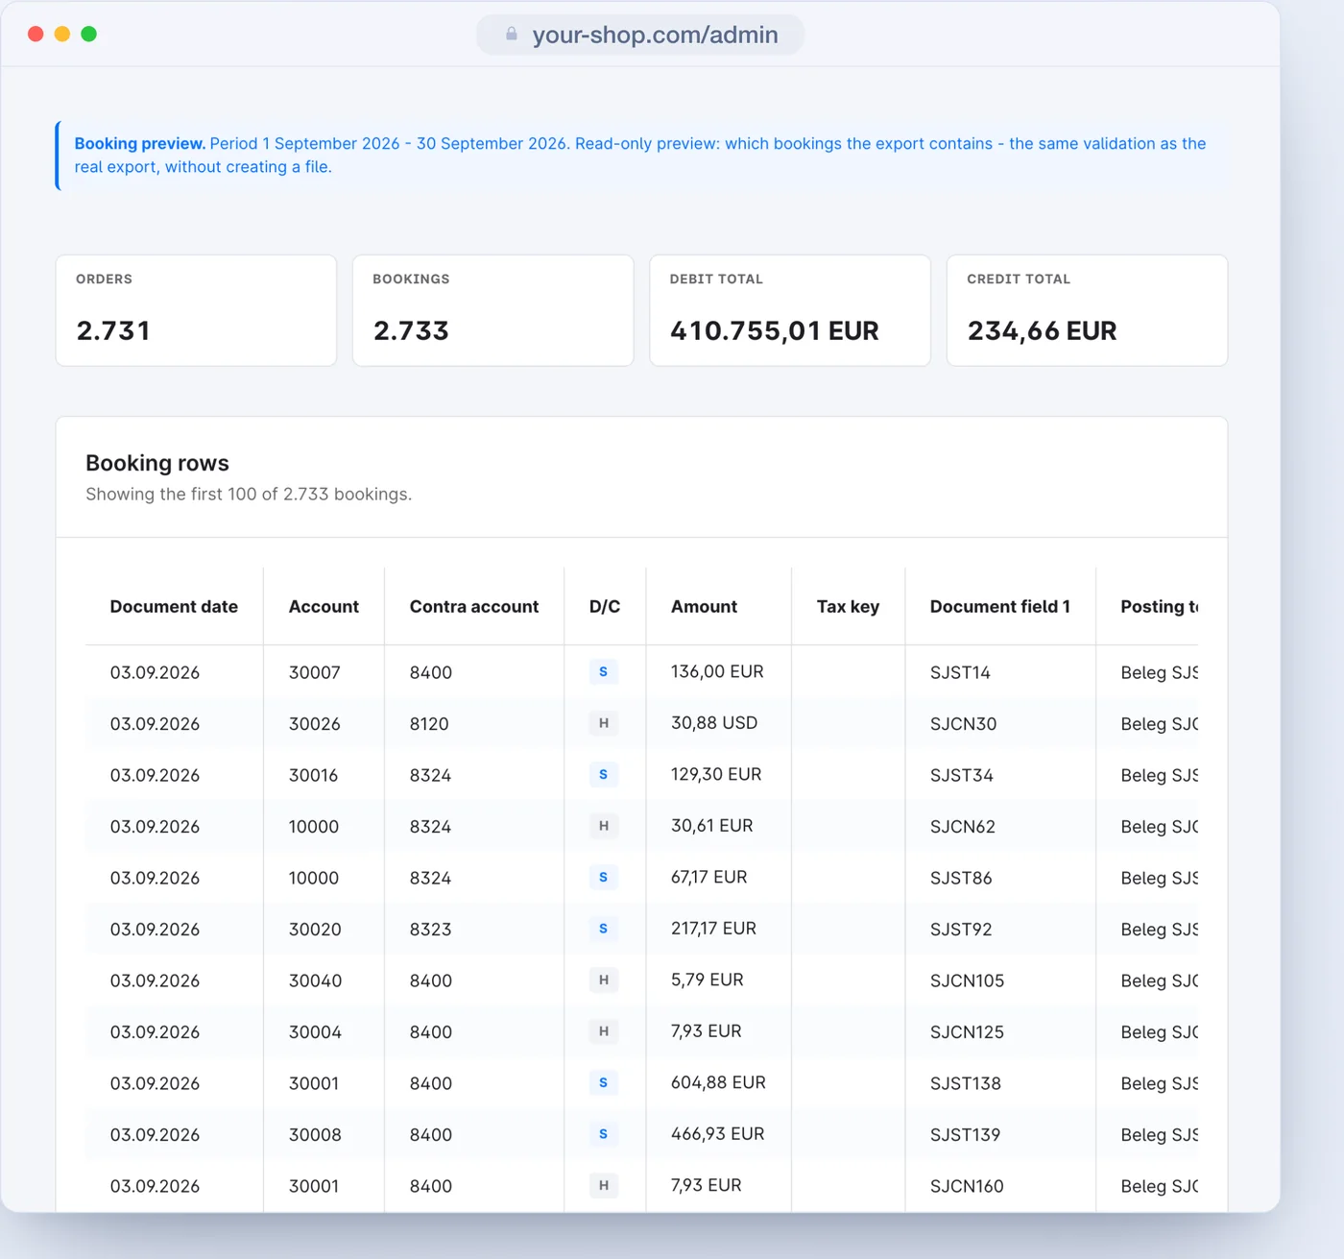
Task: Select account cell 30026
Action: coord(315,724)
